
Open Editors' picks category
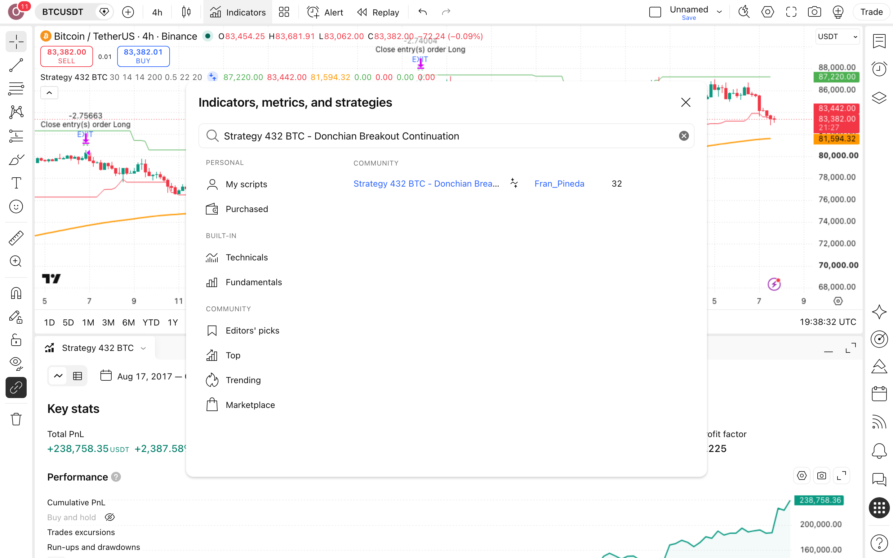243,331
